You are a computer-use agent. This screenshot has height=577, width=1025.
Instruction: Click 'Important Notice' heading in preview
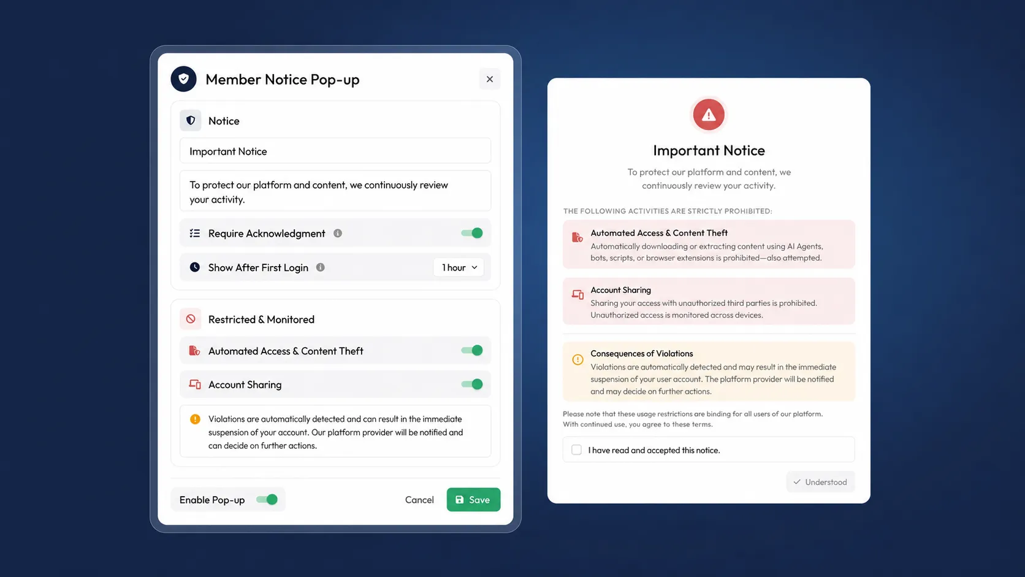[x=709, y=151]
